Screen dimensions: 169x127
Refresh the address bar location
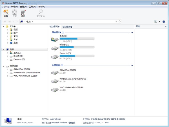coord(119,21)
